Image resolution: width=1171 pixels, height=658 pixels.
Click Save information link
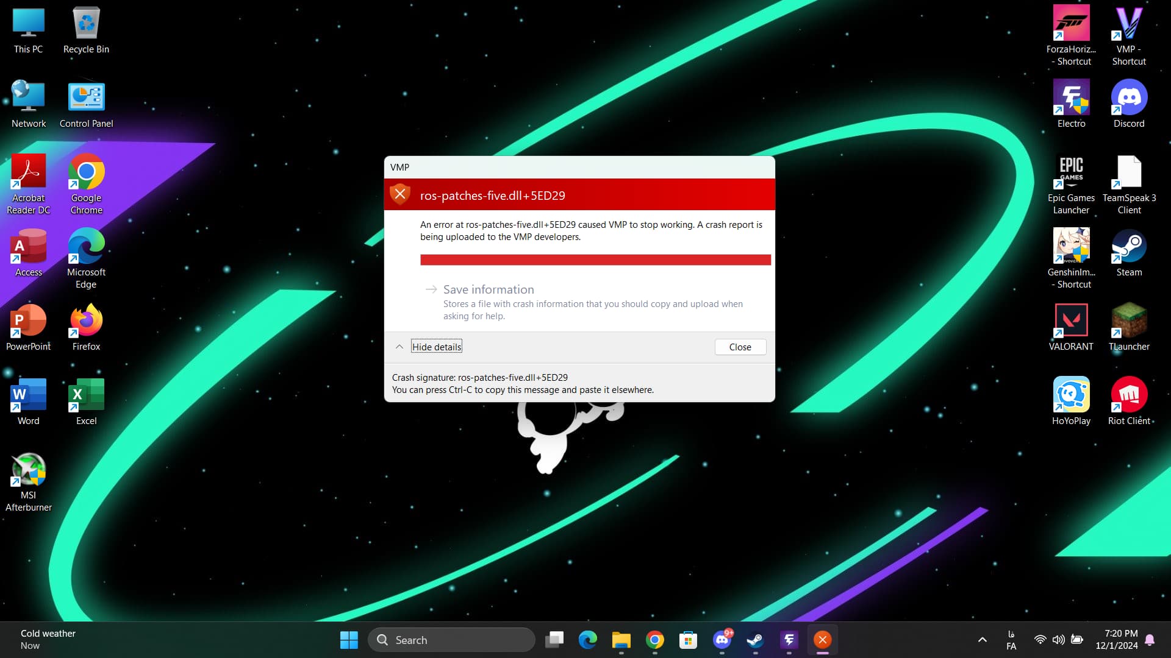pyautogui.click(x=488, y=289)
